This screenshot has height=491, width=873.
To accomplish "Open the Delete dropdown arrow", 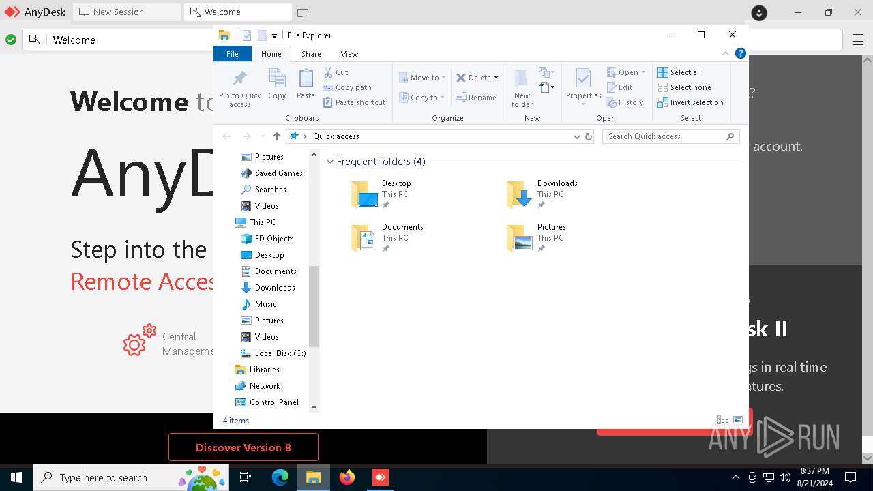I will click(496, 78).
